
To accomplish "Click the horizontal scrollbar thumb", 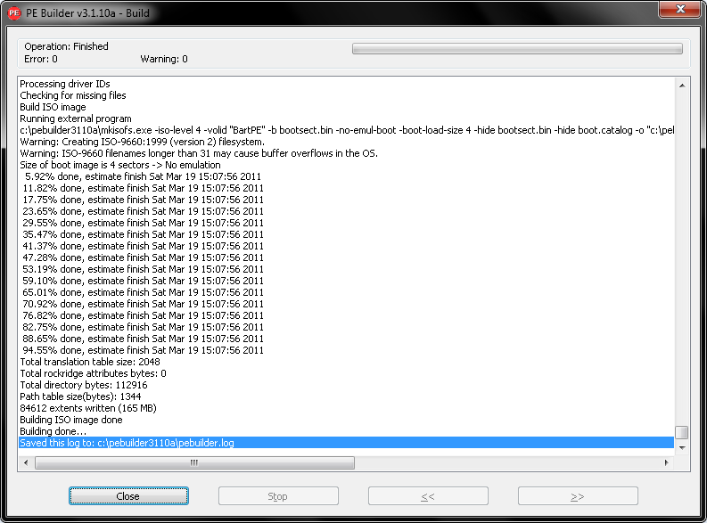I will (194, 462).
